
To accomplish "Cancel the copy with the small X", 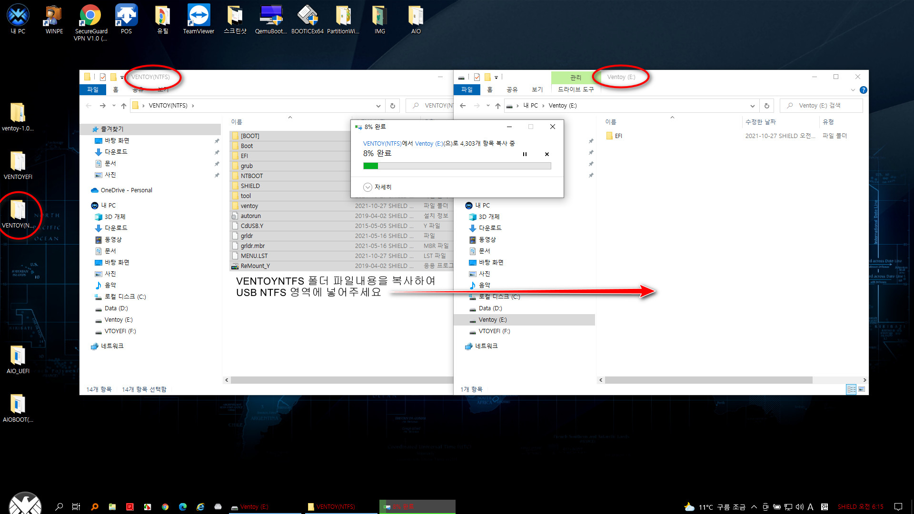I will coord(547,154).
